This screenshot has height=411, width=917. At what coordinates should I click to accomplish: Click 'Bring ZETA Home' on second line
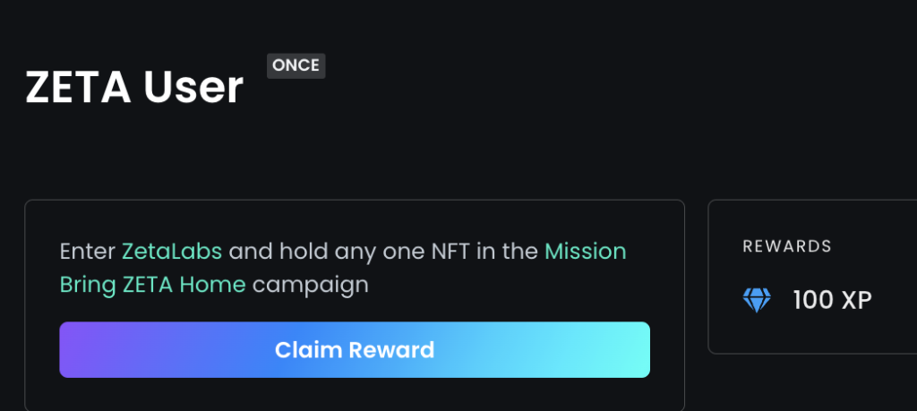pos(152,285)
